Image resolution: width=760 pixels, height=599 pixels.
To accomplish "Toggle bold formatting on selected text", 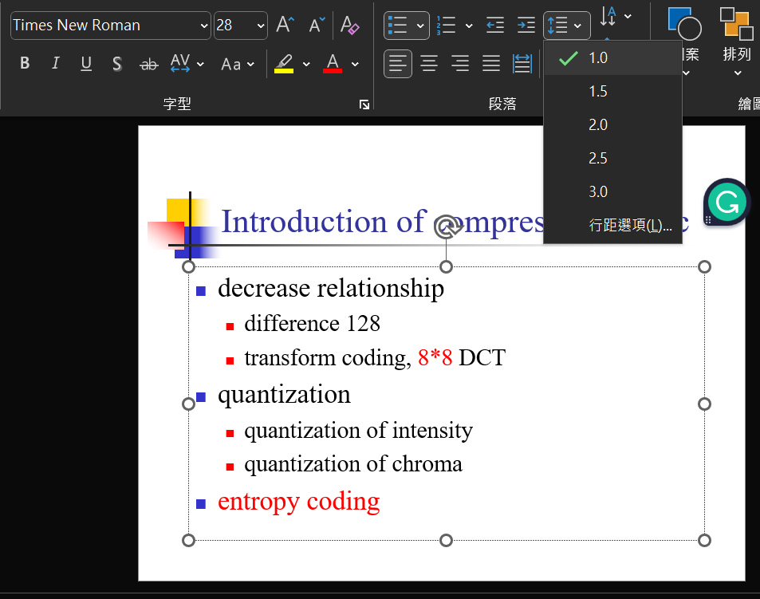I will [x=24, y=63].
